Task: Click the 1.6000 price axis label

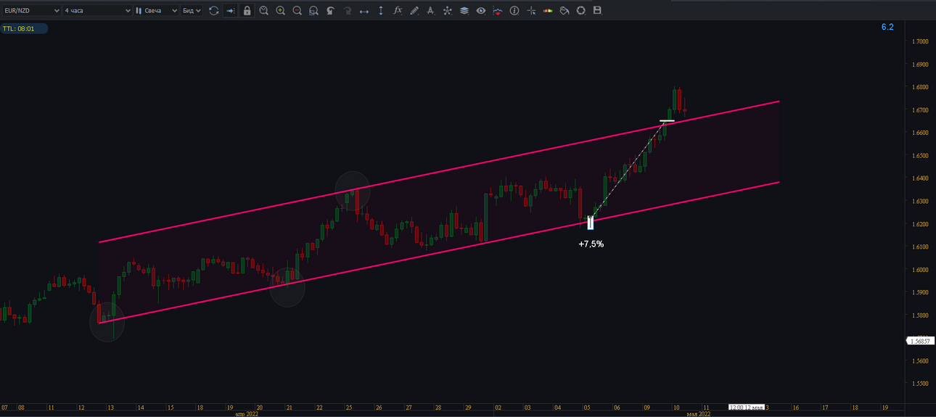Action: point(920,270)
